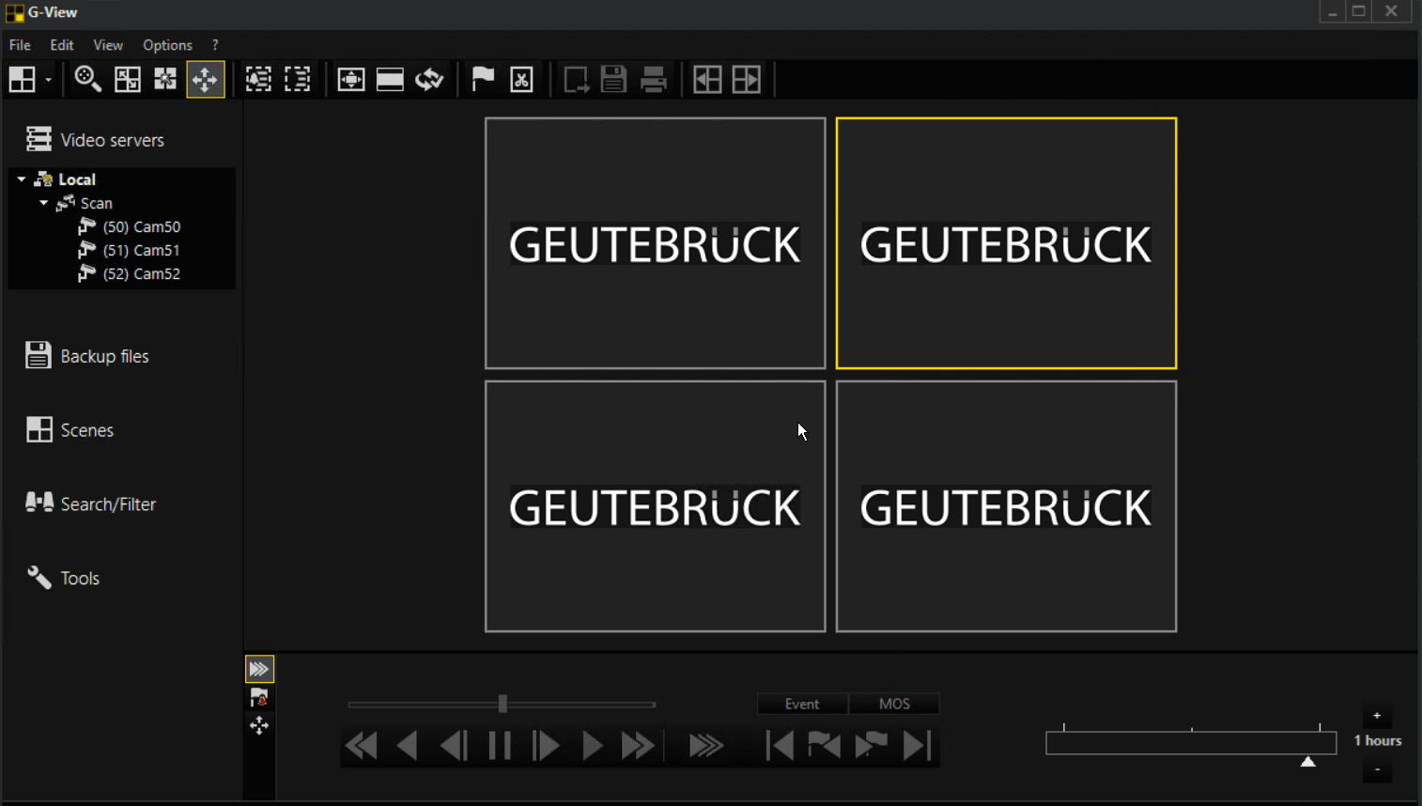Screen dimensions: 1422x806
Task: Toggle the MOS filter button
Action: click(894, 704)
